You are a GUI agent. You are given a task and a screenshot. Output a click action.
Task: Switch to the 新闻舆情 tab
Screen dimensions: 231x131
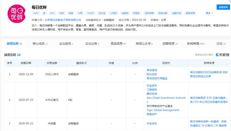(196, 44)
